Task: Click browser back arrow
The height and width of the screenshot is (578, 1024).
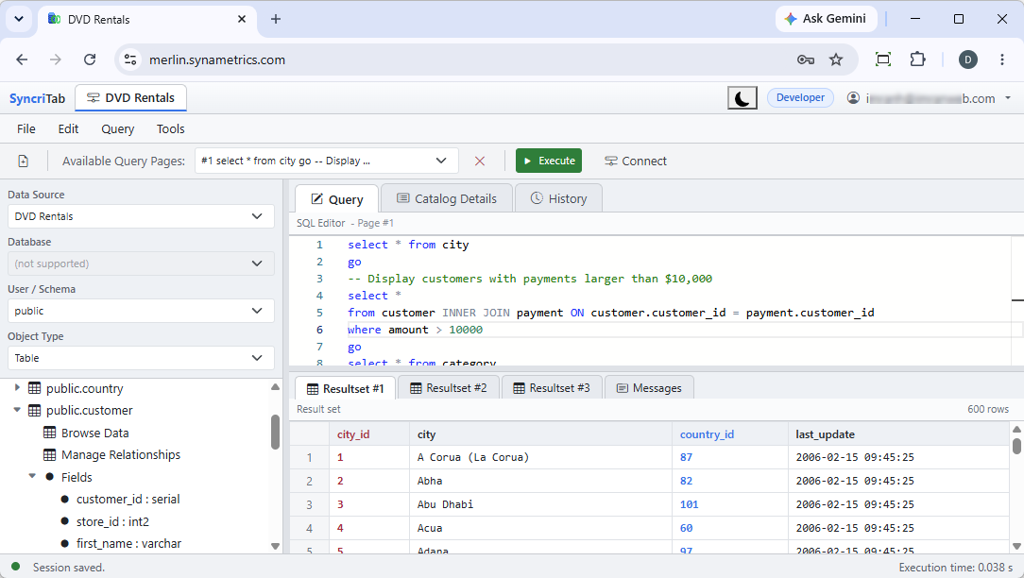Action: [x=23, y=60]
